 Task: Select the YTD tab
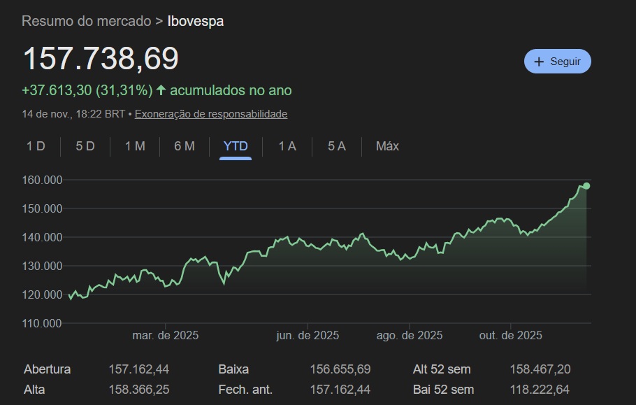236,146
